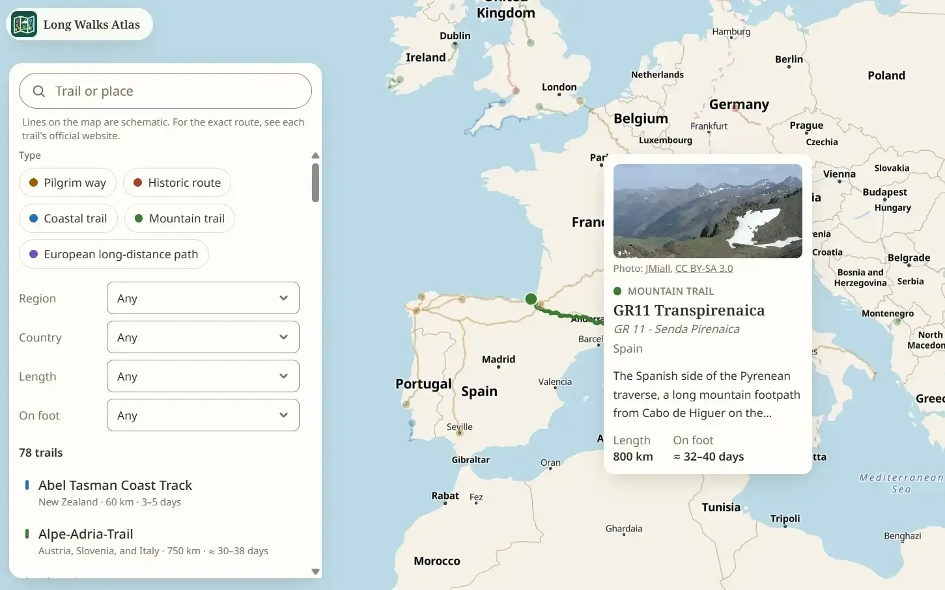Click the GR11 Transpirenaica popup title
The height and width of the screenshot is (590, 945).
[x=689, y=310]
